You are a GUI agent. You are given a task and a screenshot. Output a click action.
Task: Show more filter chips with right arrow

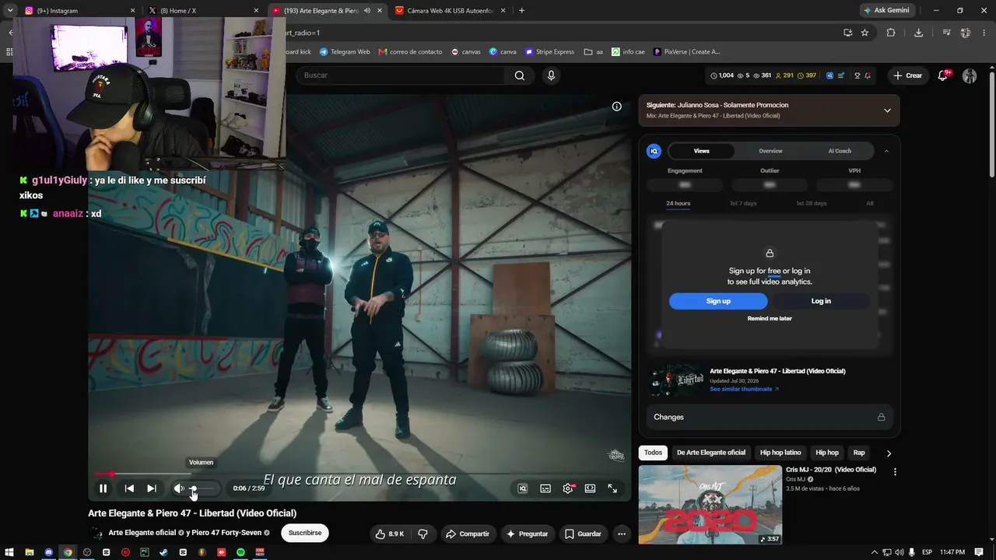889,453
